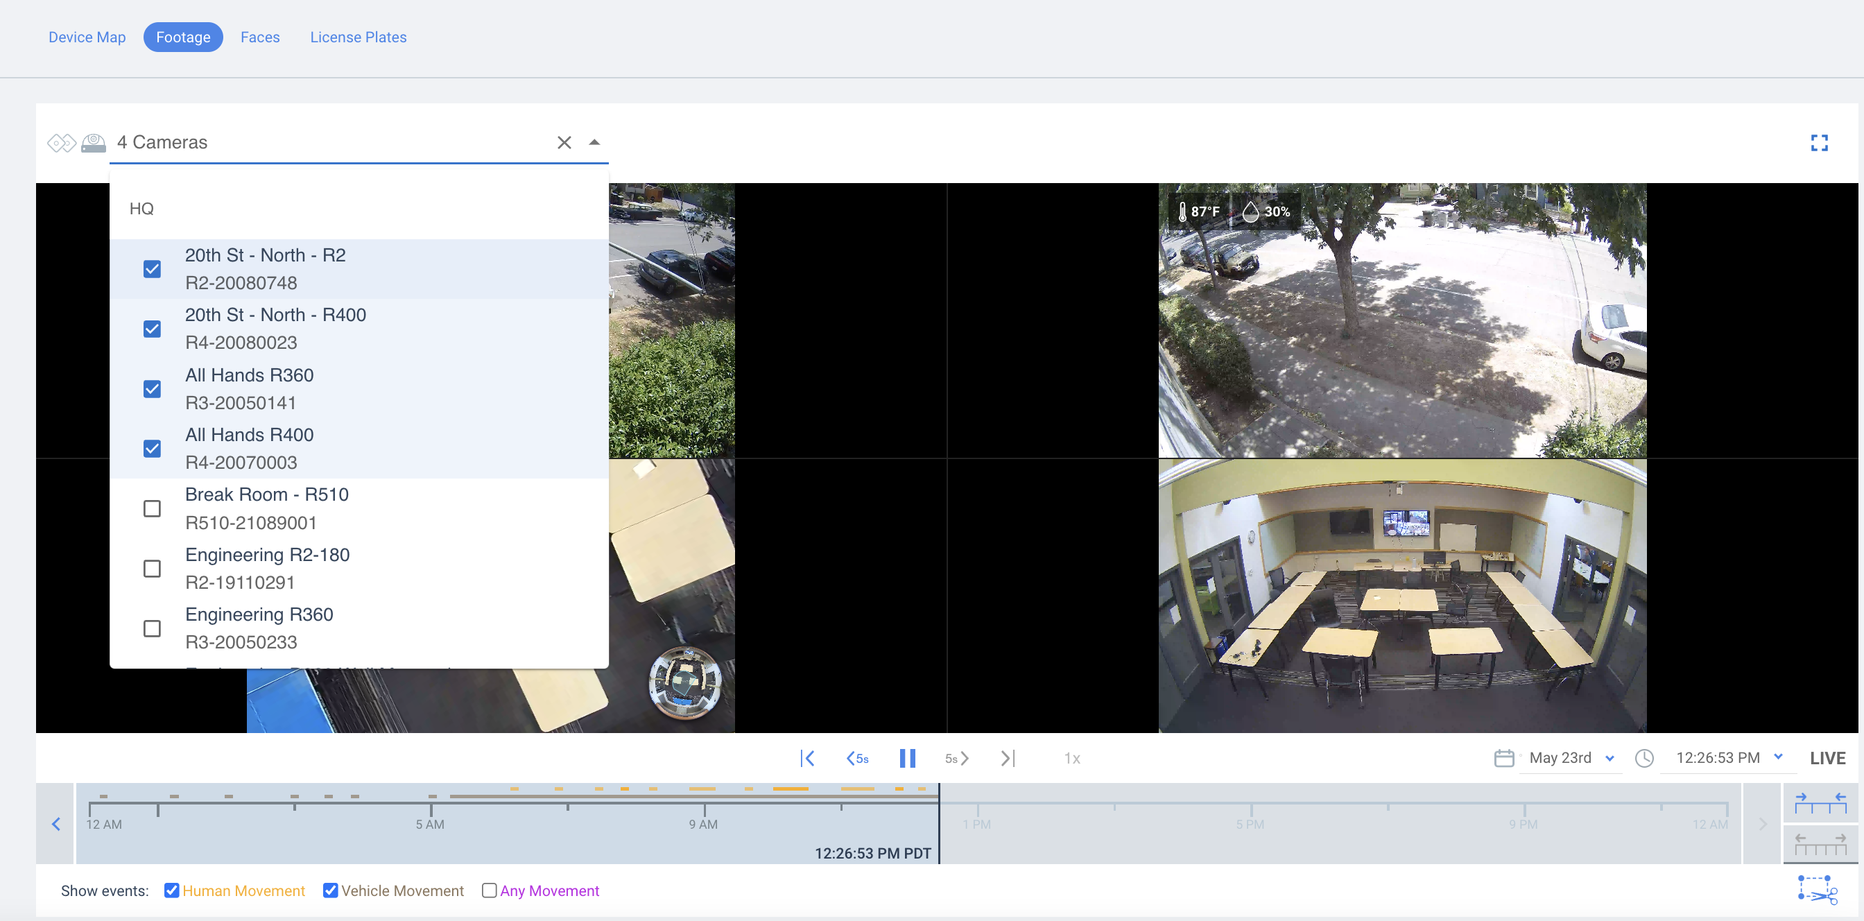
Task: Zoom in the timeline
Action: pos(1820,803)
